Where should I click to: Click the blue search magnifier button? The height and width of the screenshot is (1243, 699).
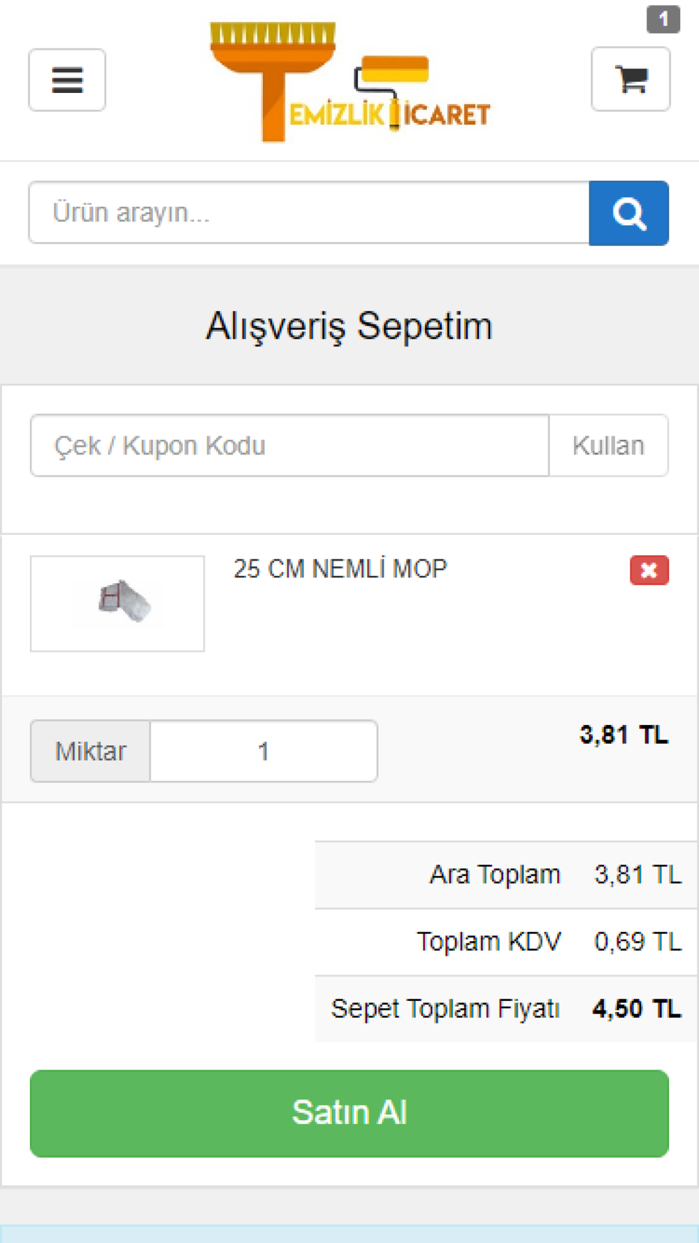pyautogui.click(x=628, y=213)
